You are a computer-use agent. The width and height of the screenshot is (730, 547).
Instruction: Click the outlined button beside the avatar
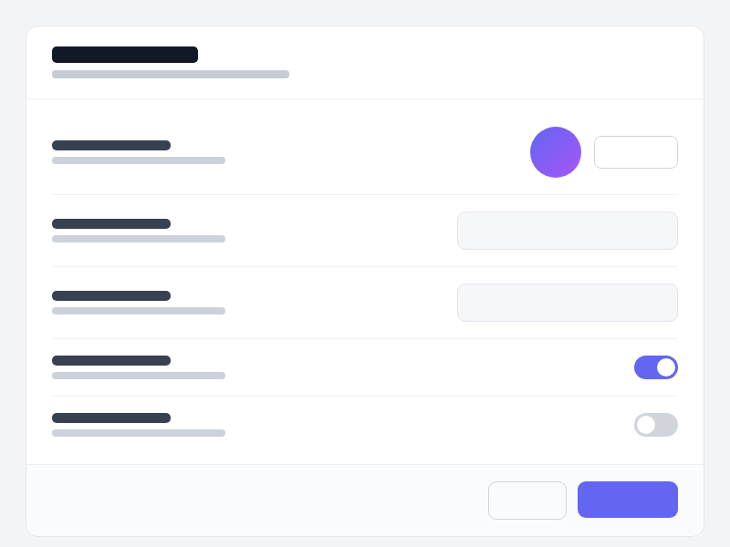coord(636,152)
